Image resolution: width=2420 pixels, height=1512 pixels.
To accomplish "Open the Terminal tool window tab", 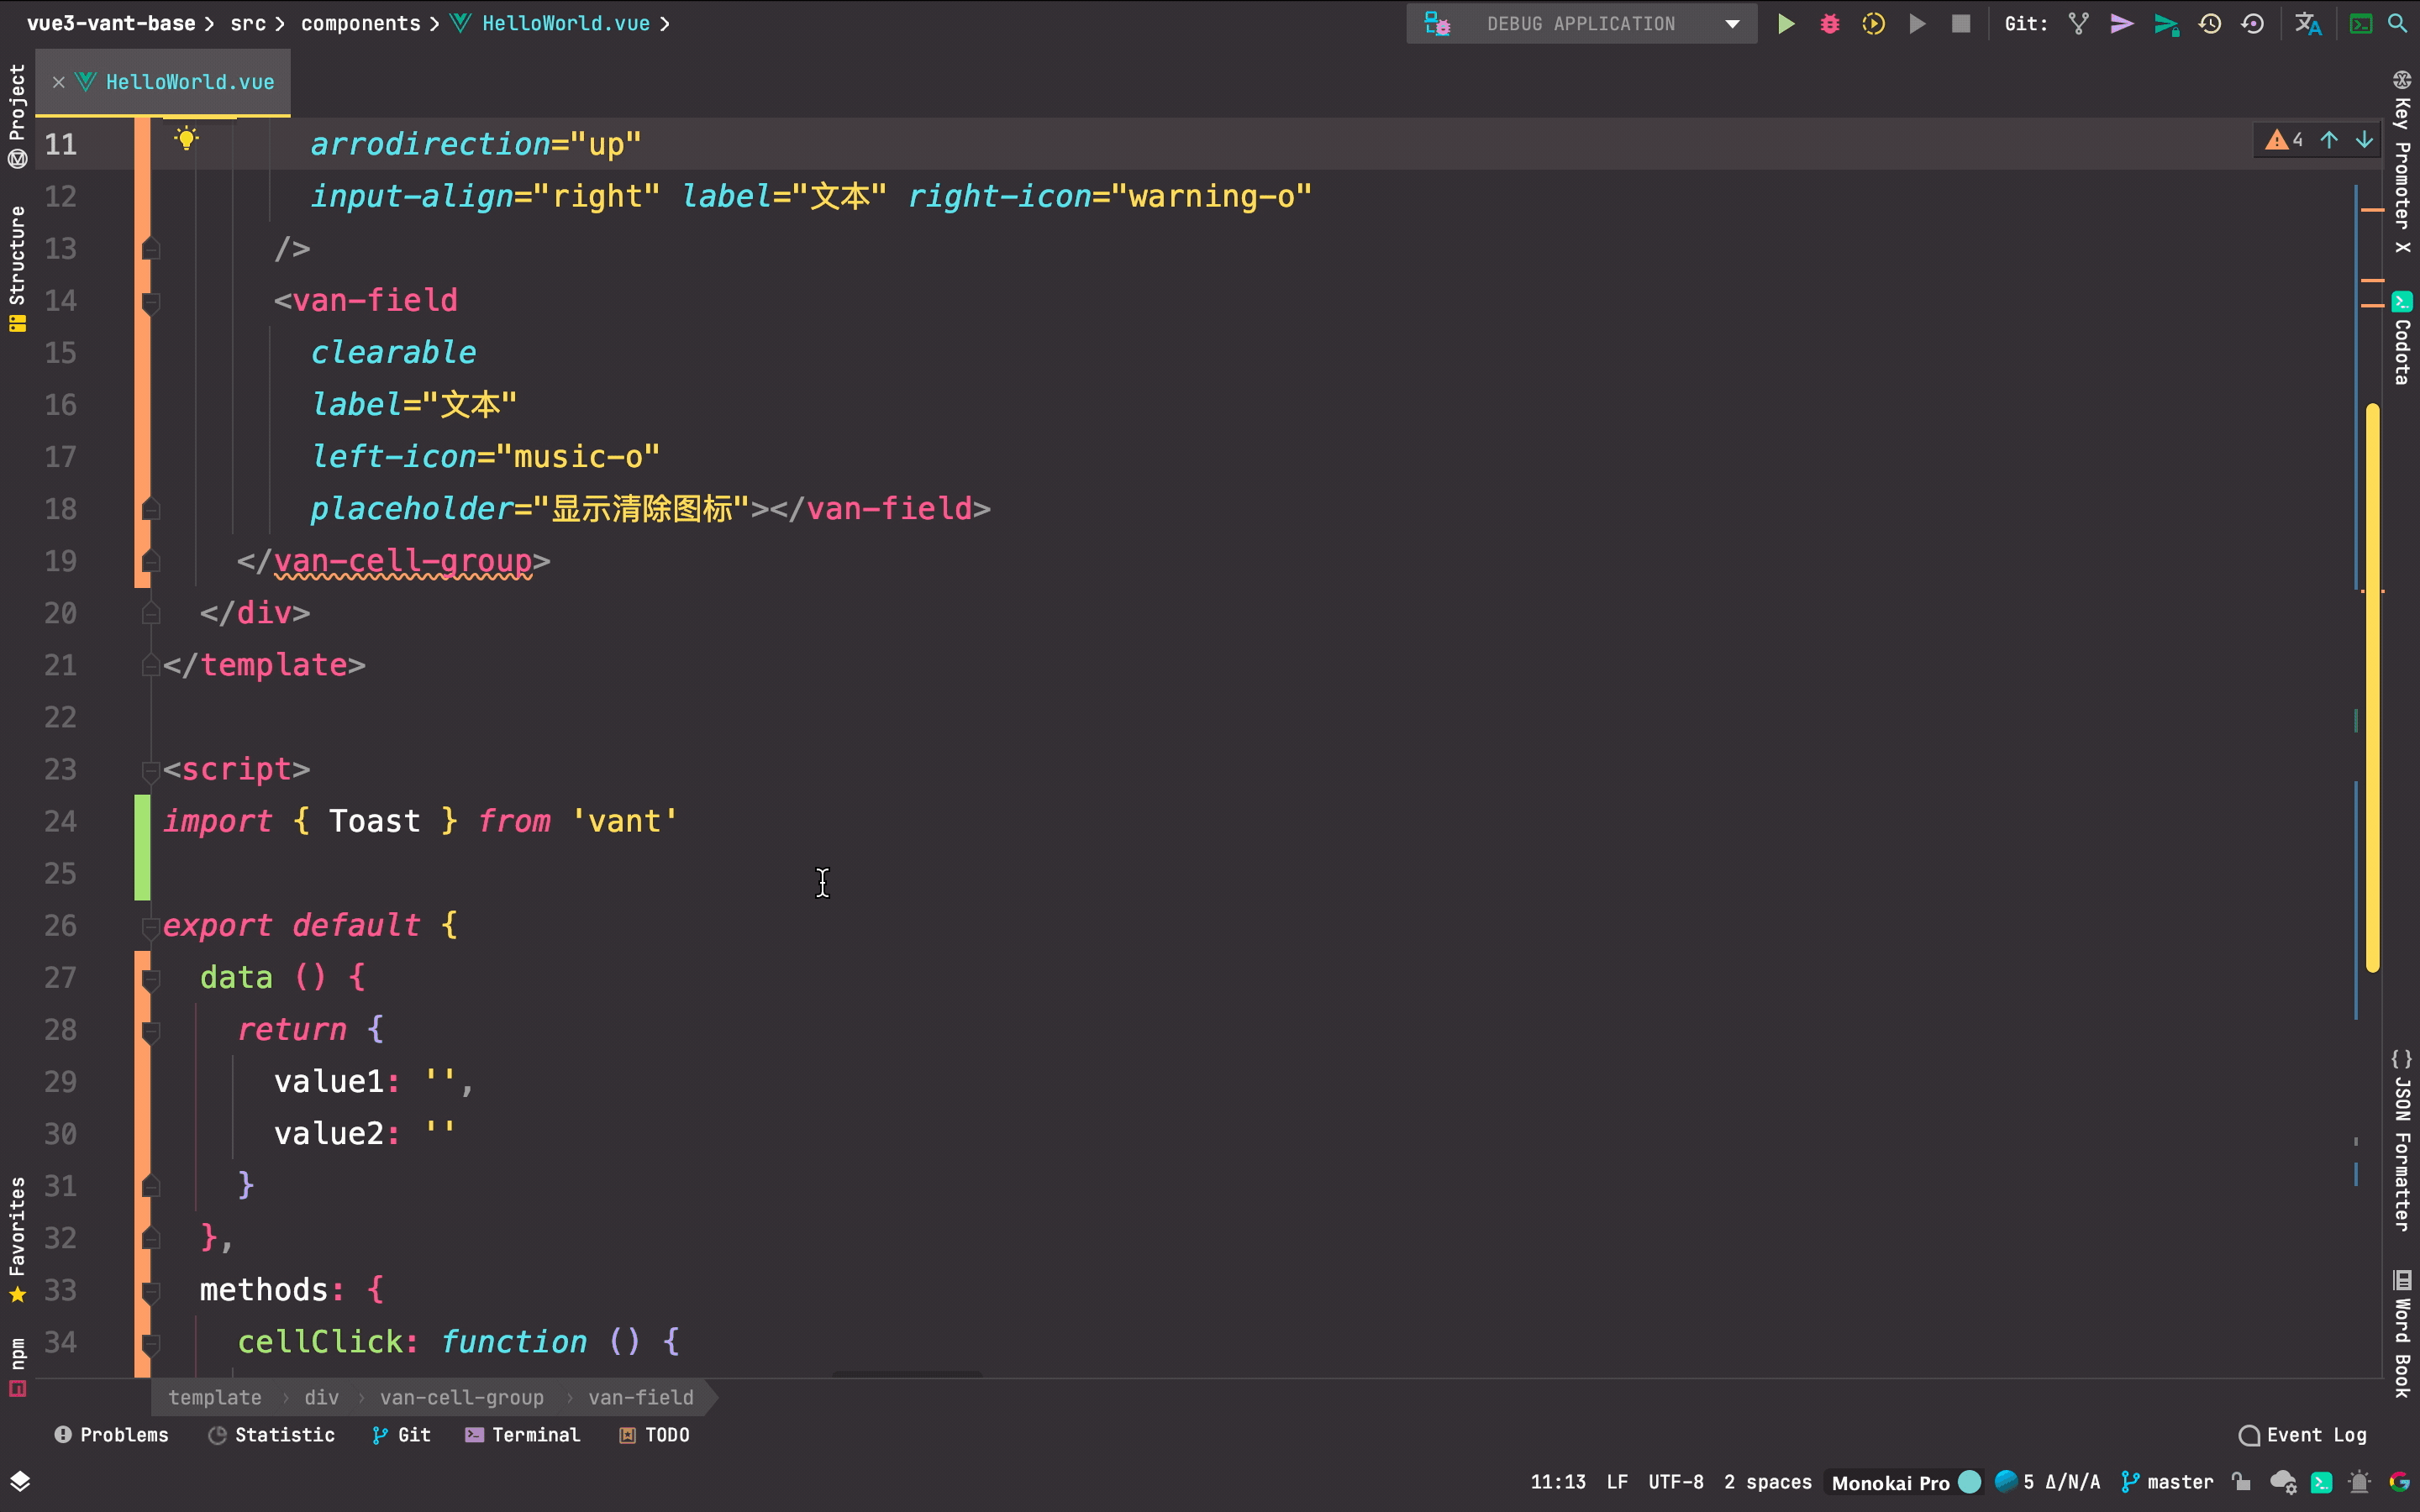I will coord(523,1435).
